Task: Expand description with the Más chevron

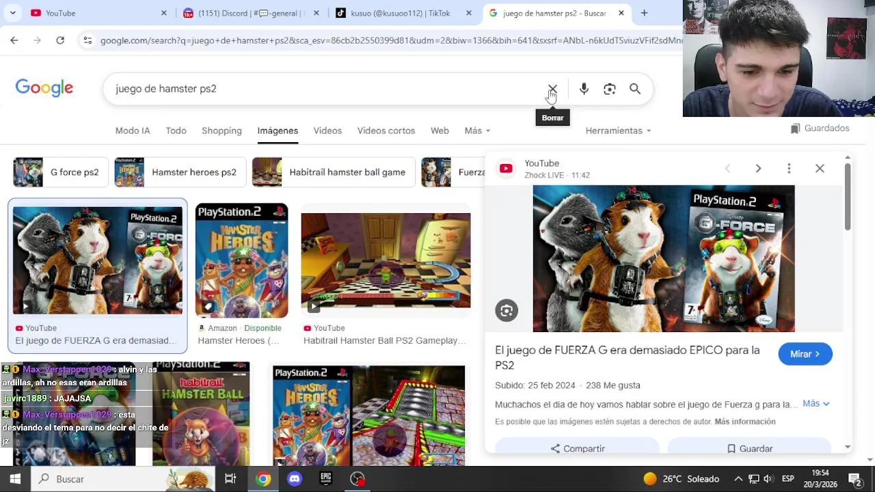Action: pyautogui.click(x=816, y=404)
